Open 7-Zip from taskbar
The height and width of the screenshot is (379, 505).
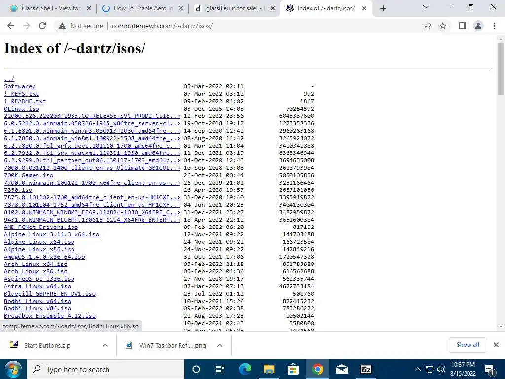point(365,369)
